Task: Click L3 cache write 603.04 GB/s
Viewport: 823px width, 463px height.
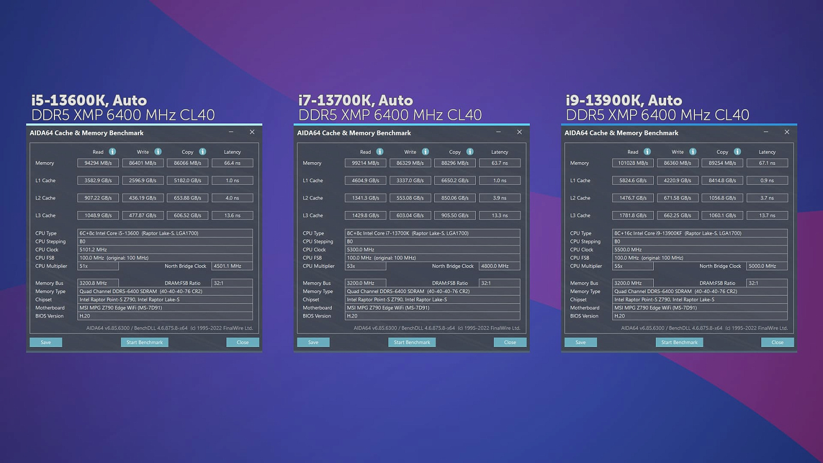Action: tap(410, 216)
